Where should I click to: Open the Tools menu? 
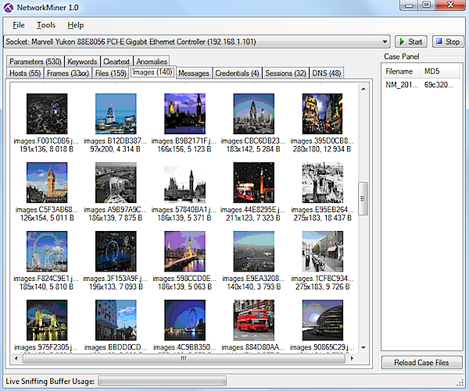click(x=46, y=25)
